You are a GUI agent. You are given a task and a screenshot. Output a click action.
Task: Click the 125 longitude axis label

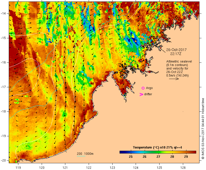pyautogui.click(x=159, y=167)
